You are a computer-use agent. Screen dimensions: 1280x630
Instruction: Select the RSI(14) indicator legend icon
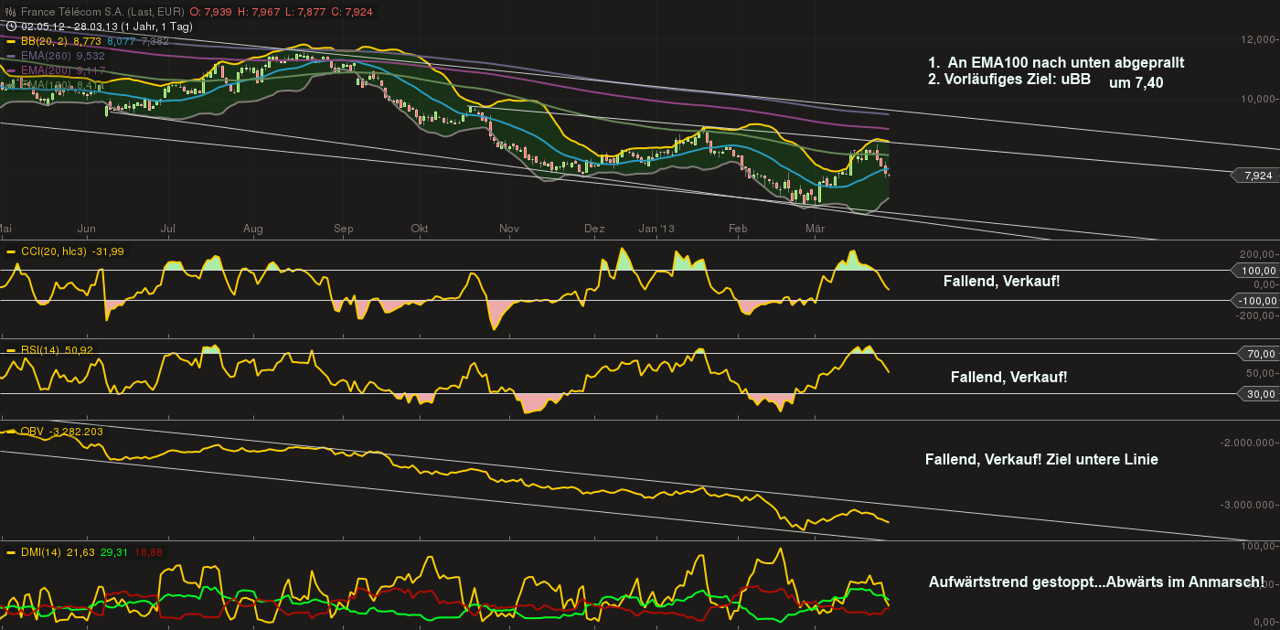click(x=10, y=348)
